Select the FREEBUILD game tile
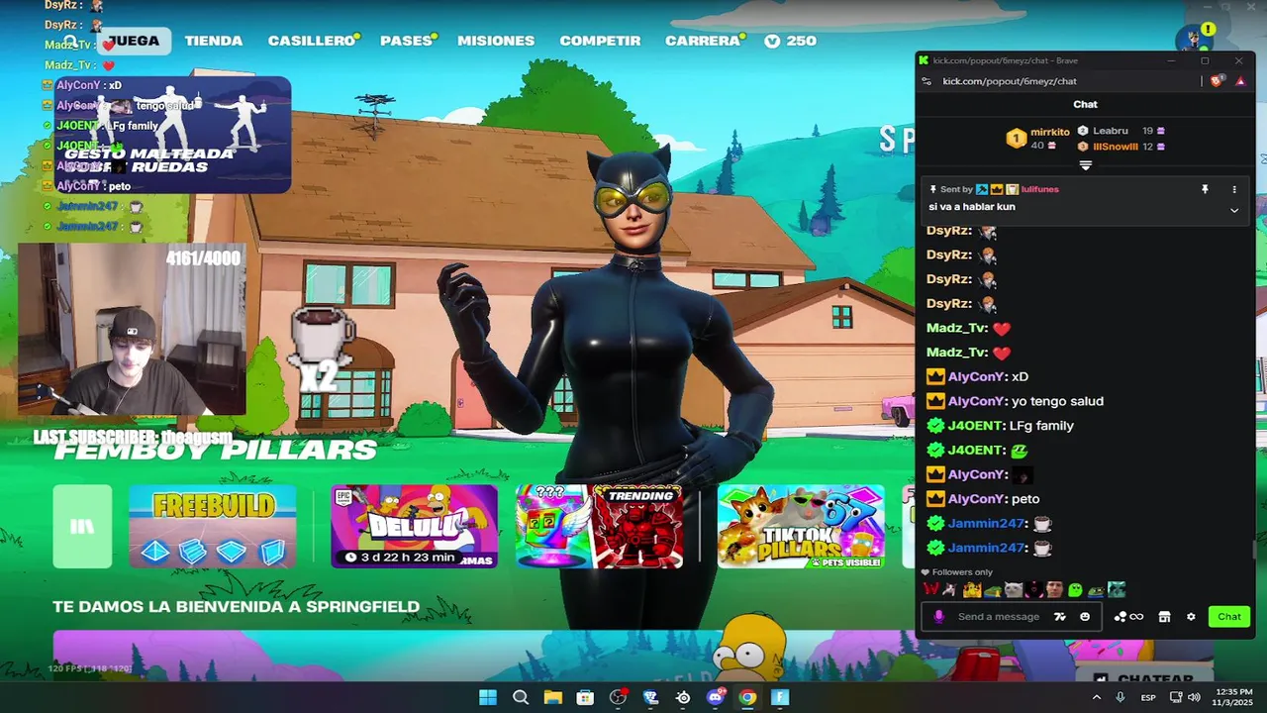 tap(213, 526)
